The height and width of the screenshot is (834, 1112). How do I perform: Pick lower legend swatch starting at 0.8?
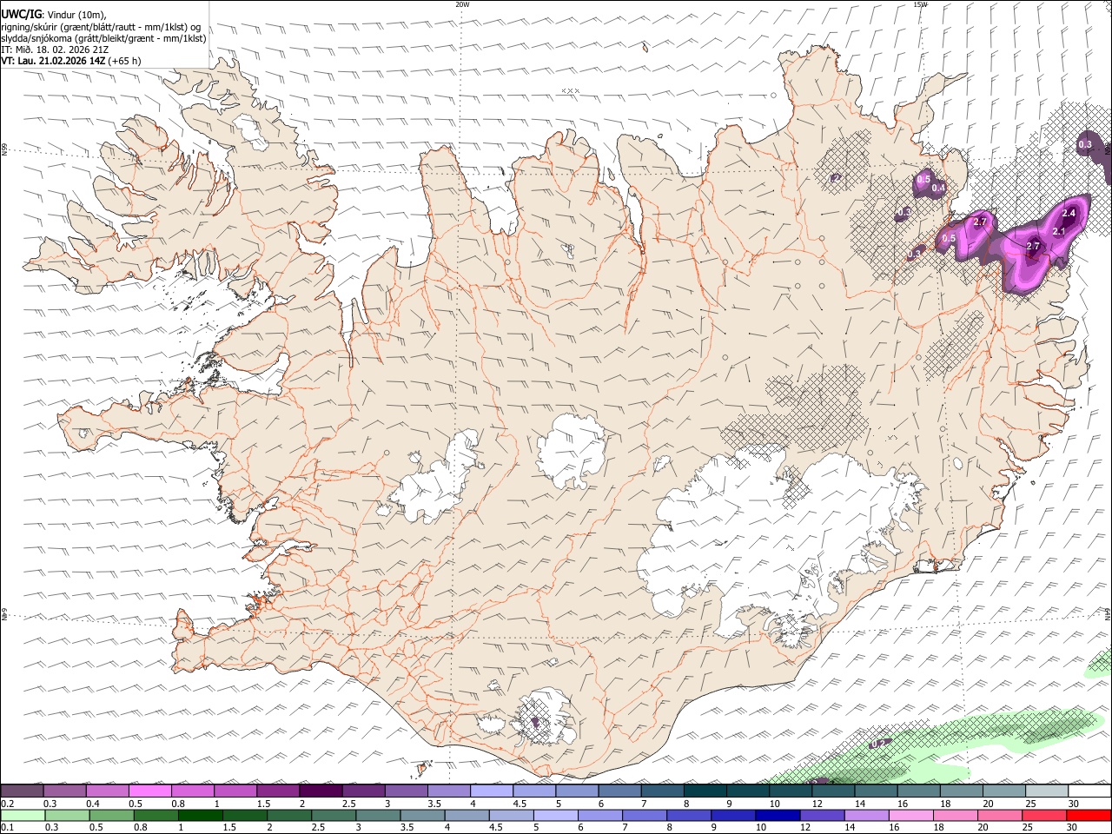156,815
